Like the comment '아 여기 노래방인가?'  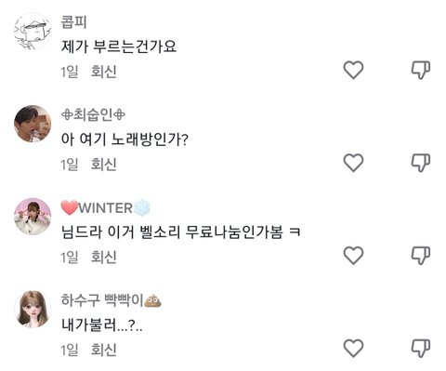pyautogui.click(x=353, y=163)
